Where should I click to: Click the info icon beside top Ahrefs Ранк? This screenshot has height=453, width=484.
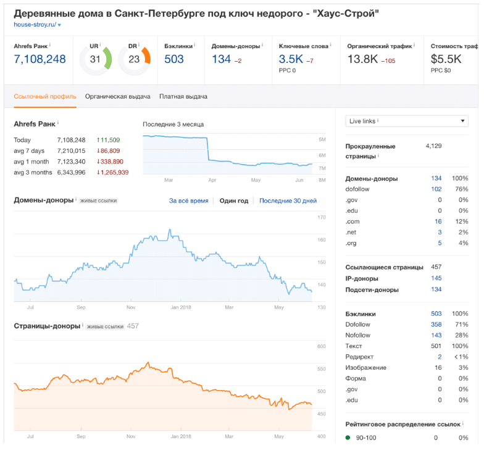pyautogui.click(x=50, y=44)
